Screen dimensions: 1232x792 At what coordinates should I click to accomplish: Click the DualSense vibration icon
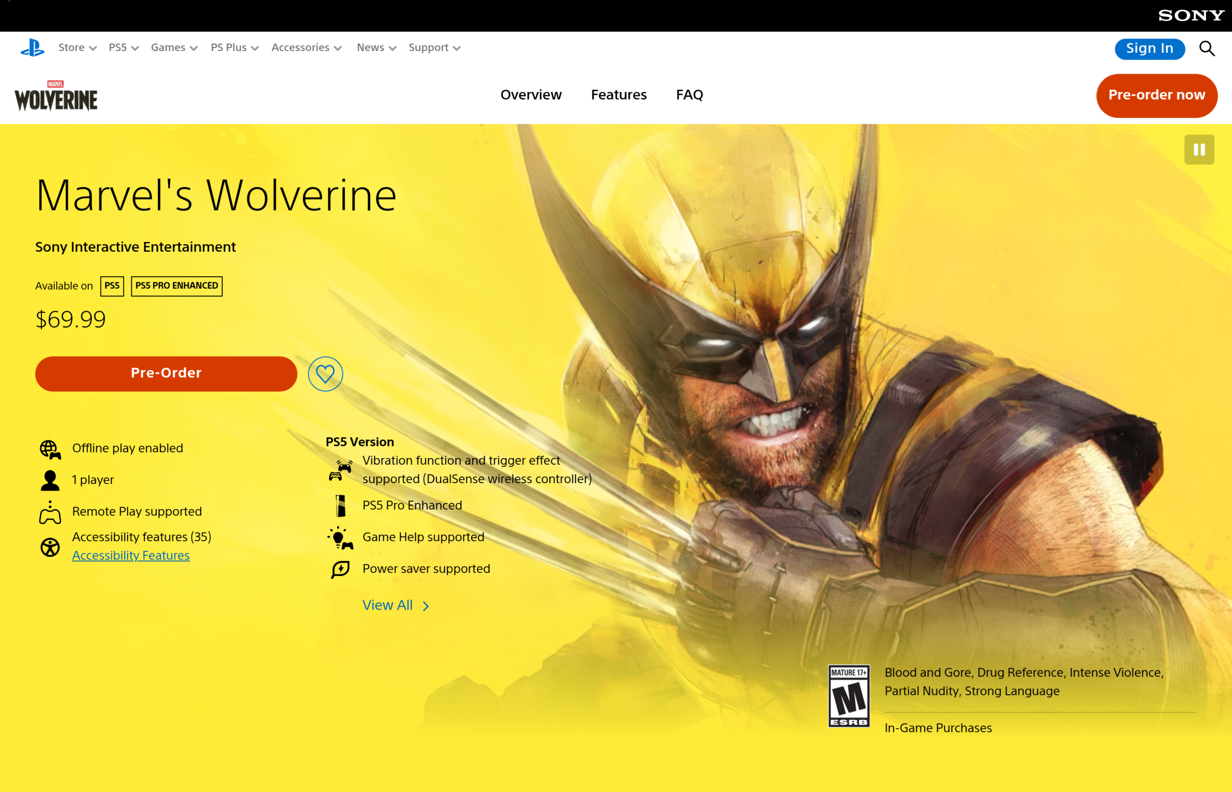(x=340, y=471)
